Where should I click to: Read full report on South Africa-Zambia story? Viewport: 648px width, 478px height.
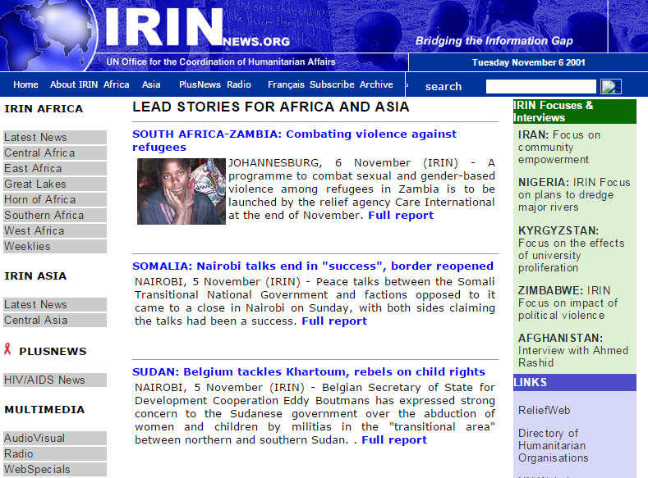click(401, 215)
